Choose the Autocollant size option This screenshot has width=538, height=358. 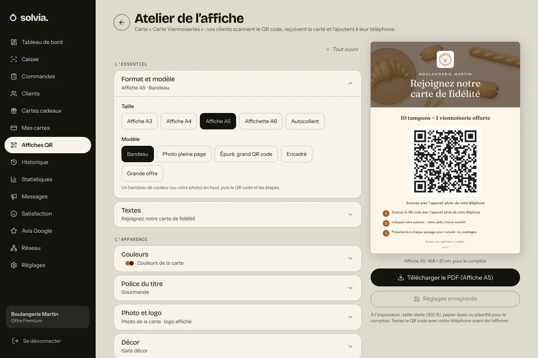coord(305,121)
